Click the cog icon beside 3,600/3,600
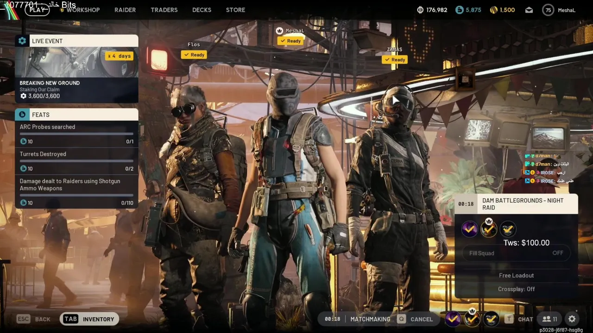593x333 pixels. [23, 96]
